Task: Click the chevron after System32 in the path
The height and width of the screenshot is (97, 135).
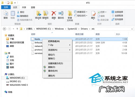Action: (79, 29)
